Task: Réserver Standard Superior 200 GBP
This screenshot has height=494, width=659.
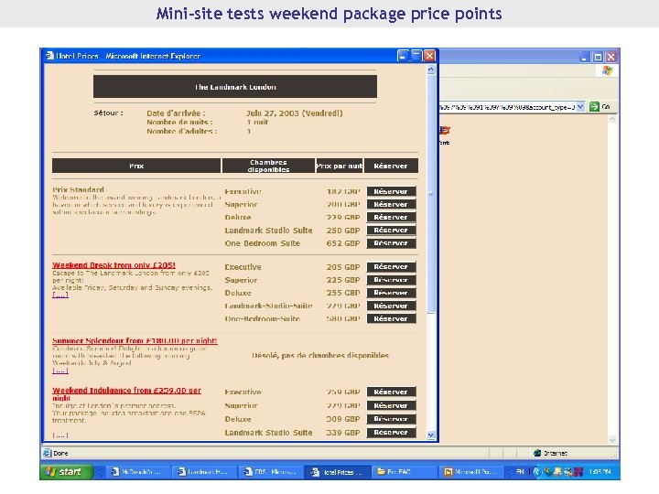Action: click(x=392, y=205)
